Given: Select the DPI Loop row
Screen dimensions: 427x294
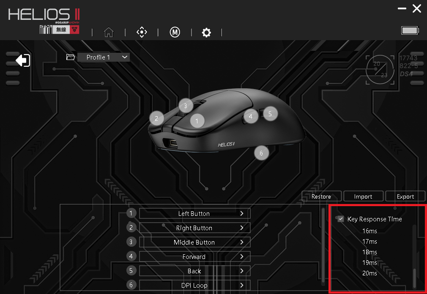Looking at the screenshot, I should (195, 285).
